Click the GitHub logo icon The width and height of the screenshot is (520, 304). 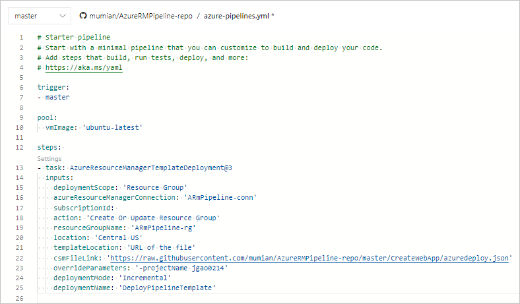pyautogui.click(x=82, y=15)
